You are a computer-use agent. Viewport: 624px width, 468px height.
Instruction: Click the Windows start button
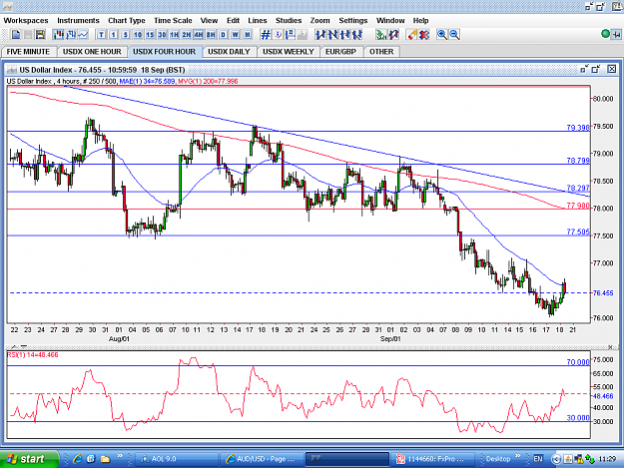click(29, 459)
